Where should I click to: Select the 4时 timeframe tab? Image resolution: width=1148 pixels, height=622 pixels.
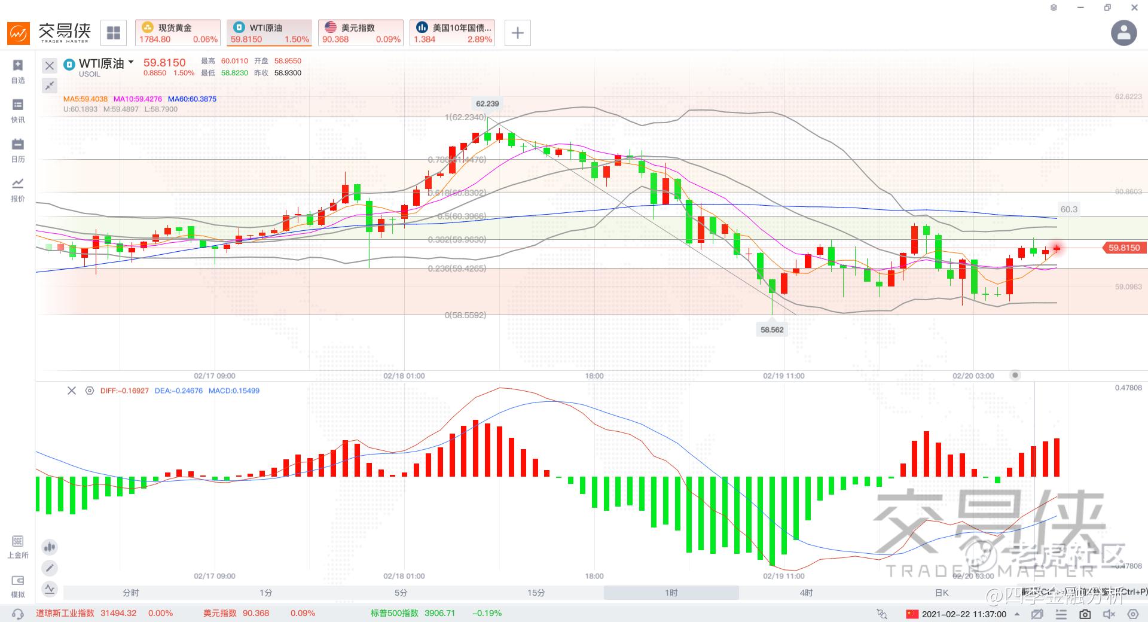[x=807, y=593]
